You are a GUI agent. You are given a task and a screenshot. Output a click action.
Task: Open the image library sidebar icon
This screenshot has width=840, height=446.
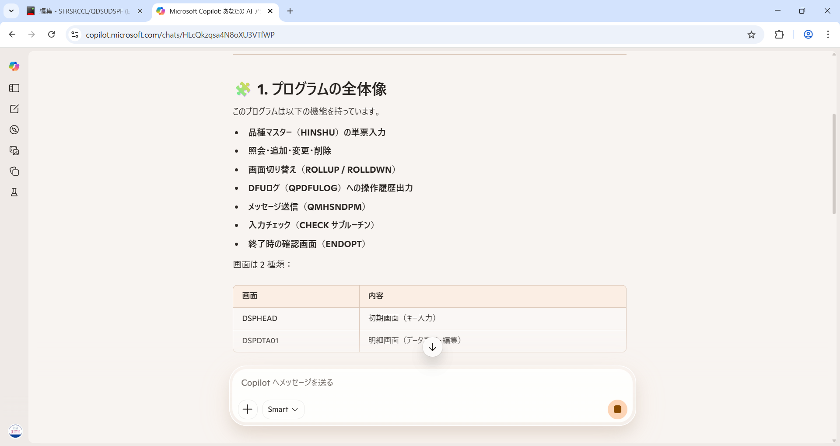click(14, 150)
